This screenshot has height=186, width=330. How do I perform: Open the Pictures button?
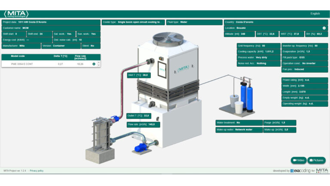pyautogui.click(x=316, y=160)
